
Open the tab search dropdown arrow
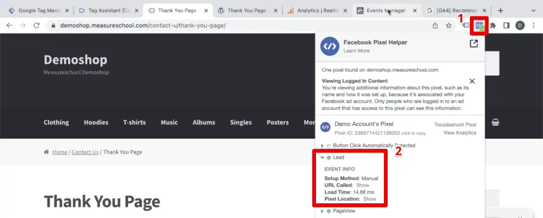point(533,11)
